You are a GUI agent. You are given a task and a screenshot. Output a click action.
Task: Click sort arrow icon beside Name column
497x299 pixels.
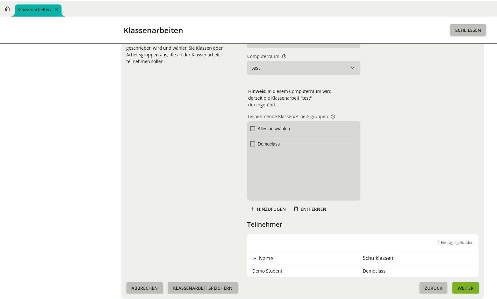(x=255, y=259)
